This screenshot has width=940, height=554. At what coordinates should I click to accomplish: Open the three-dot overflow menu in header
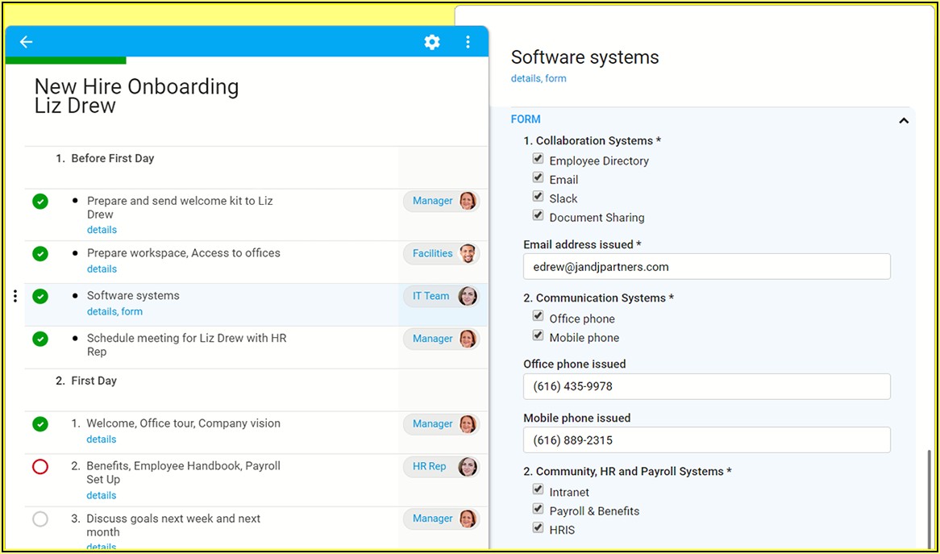468,42
